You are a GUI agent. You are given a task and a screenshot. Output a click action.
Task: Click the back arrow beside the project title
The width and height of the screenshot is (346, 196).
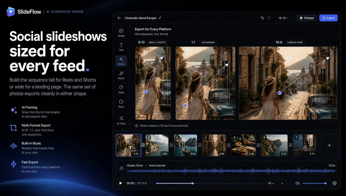pyautogui.click(x=119, y=18)
